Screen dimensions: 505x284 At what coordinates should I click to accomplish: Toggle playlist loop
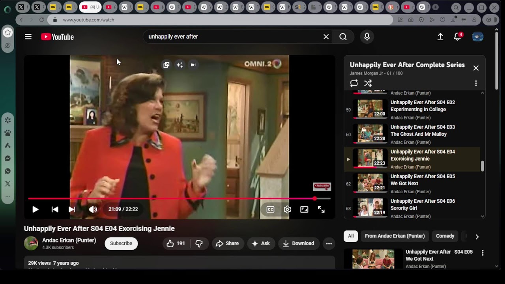[x=354, y=83]
